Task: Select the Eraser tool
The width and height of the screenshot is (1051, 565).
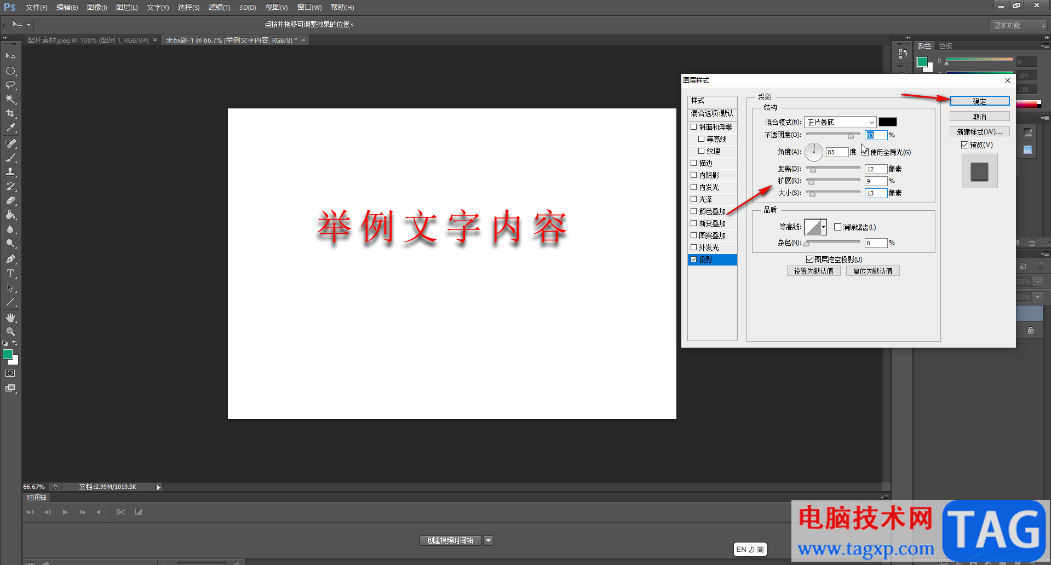Action: pos(10,200)
